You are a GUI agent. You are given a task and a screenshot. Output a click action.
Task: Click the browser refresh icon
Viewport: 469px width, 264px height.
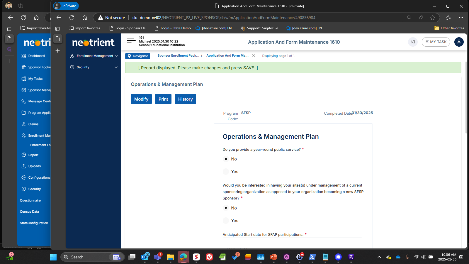coord(72,18)
